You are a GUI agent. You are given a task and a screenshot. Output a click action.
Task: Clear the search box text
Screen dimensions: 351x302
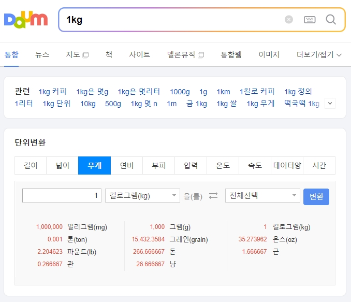289,20
